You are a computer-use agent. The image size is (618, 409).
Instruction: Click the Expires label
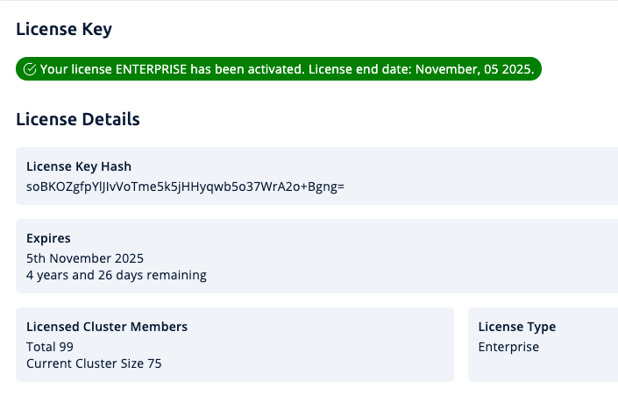(x=48, y=238)
